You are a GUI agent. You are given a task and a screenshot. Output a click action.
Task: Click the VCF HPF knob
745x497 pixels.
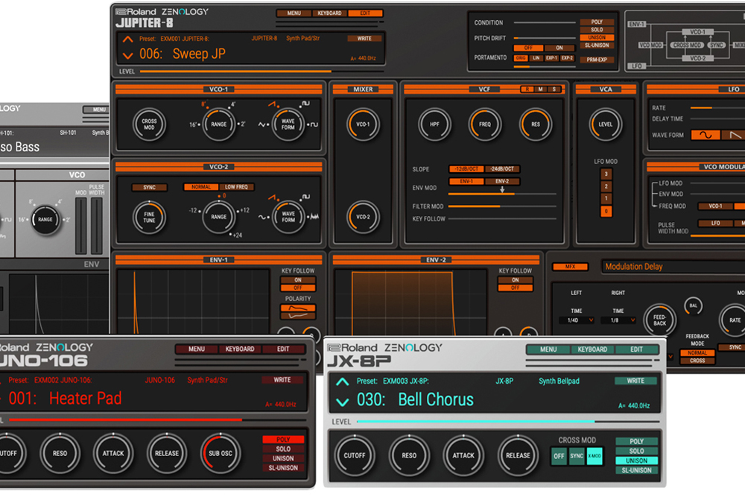click(434, 124)
